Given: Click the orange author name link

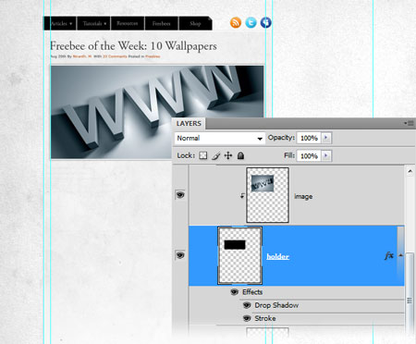Looking at the screenshot, I should tap(82, 56).
